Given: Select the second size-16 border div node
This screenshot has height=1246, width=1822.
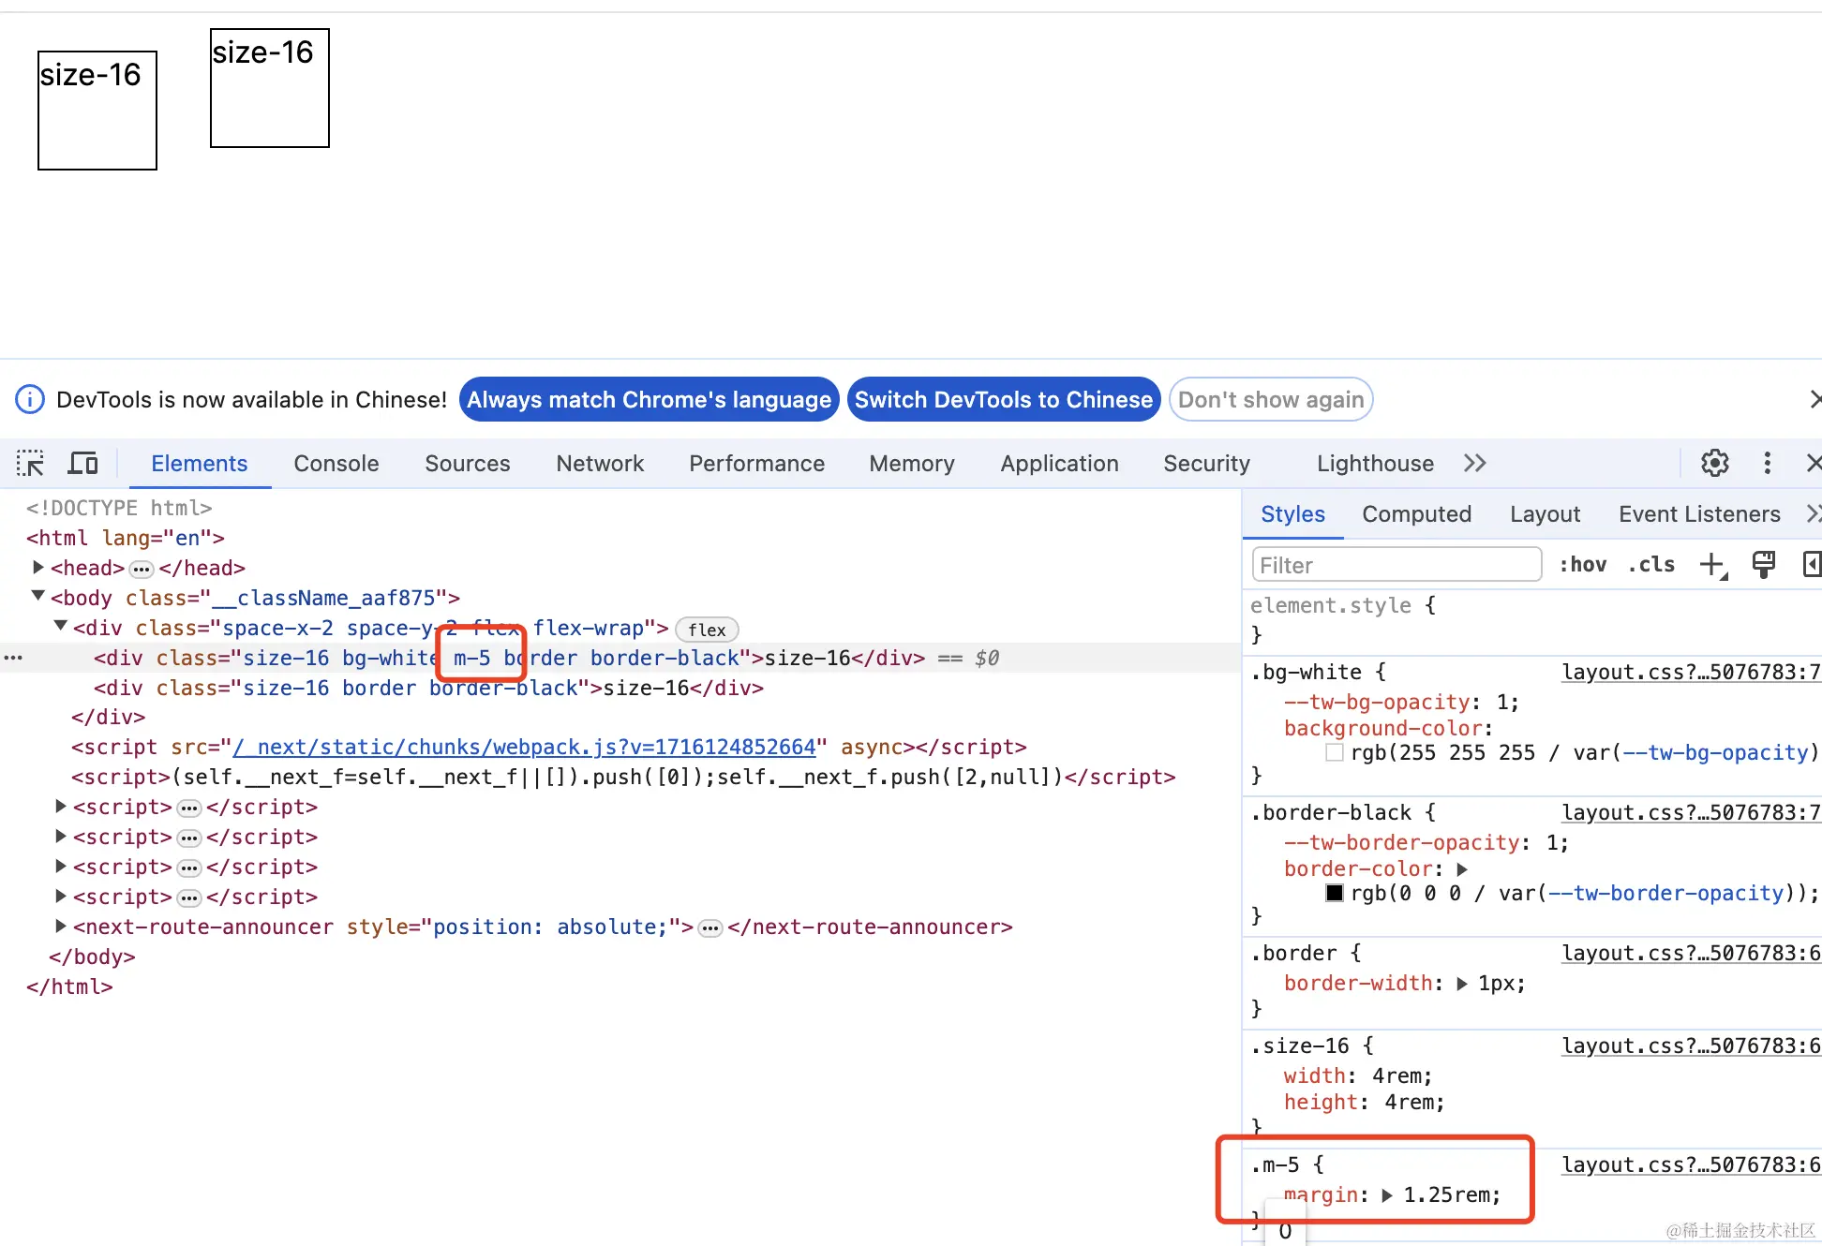Looking at the screenshot, I should coord(428,688).
